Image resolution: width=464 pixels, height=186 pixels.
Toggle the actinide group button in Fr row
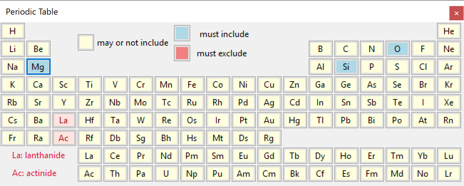click(64, 138)
